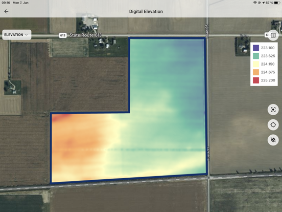The width and height of the screenshot is (282, 212).
Task: Tap the 223.625 legend value
Action: 268,56
